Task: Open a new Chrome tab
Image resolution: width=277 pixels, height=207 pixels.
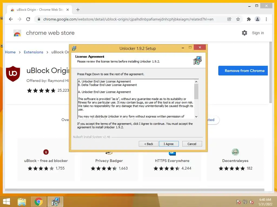Action: point(78,10)
